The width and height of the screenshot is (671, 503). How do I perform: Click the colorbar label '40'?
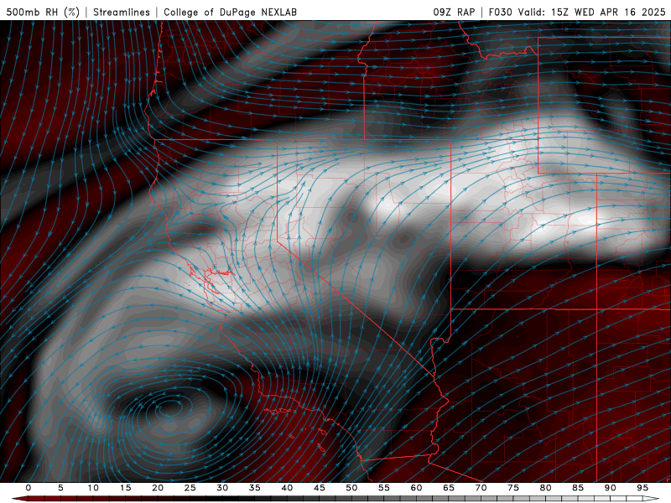tap(287, 488)
